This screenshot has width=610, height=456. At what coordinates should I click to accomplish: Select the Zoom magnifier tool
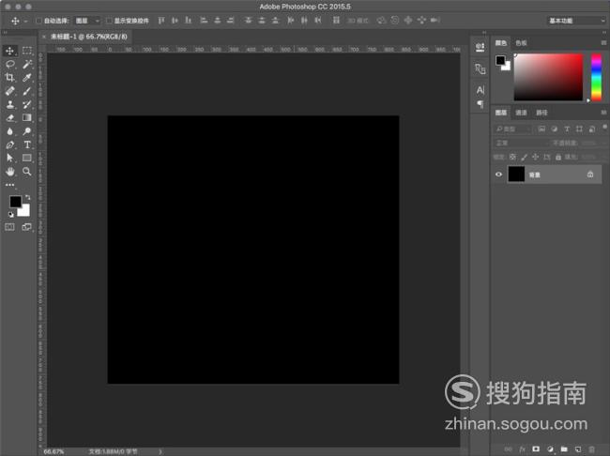tap(27, 171)
